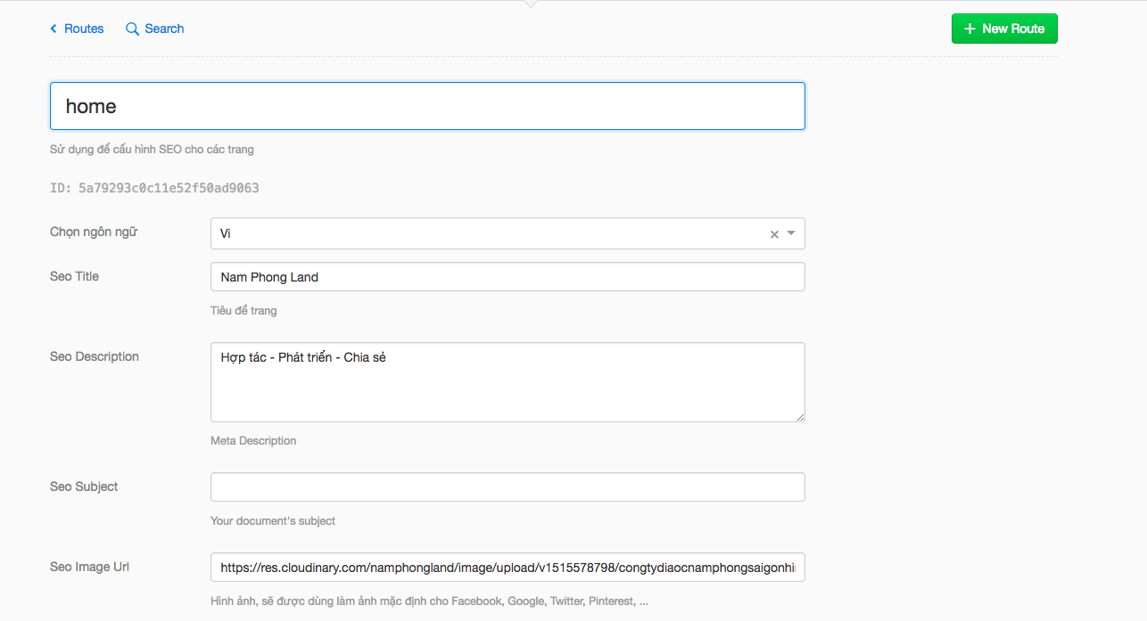This screenshot has width=1147, height=621.
Task: Clear the selected language 'Vi'
Action: tap(774, 234)
